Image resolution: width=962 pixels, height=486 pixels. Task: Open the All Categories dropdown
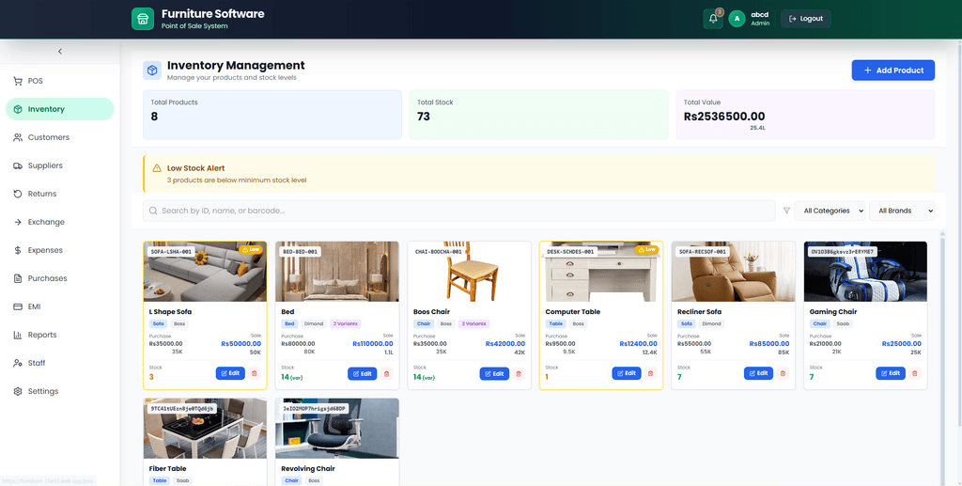(x=830, y=211)
